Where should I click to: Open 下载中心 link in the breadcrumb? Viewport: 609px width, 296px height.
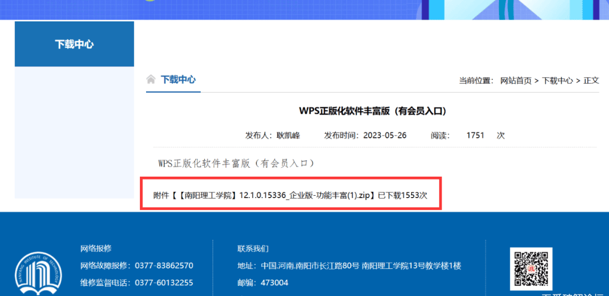[557, 80]
